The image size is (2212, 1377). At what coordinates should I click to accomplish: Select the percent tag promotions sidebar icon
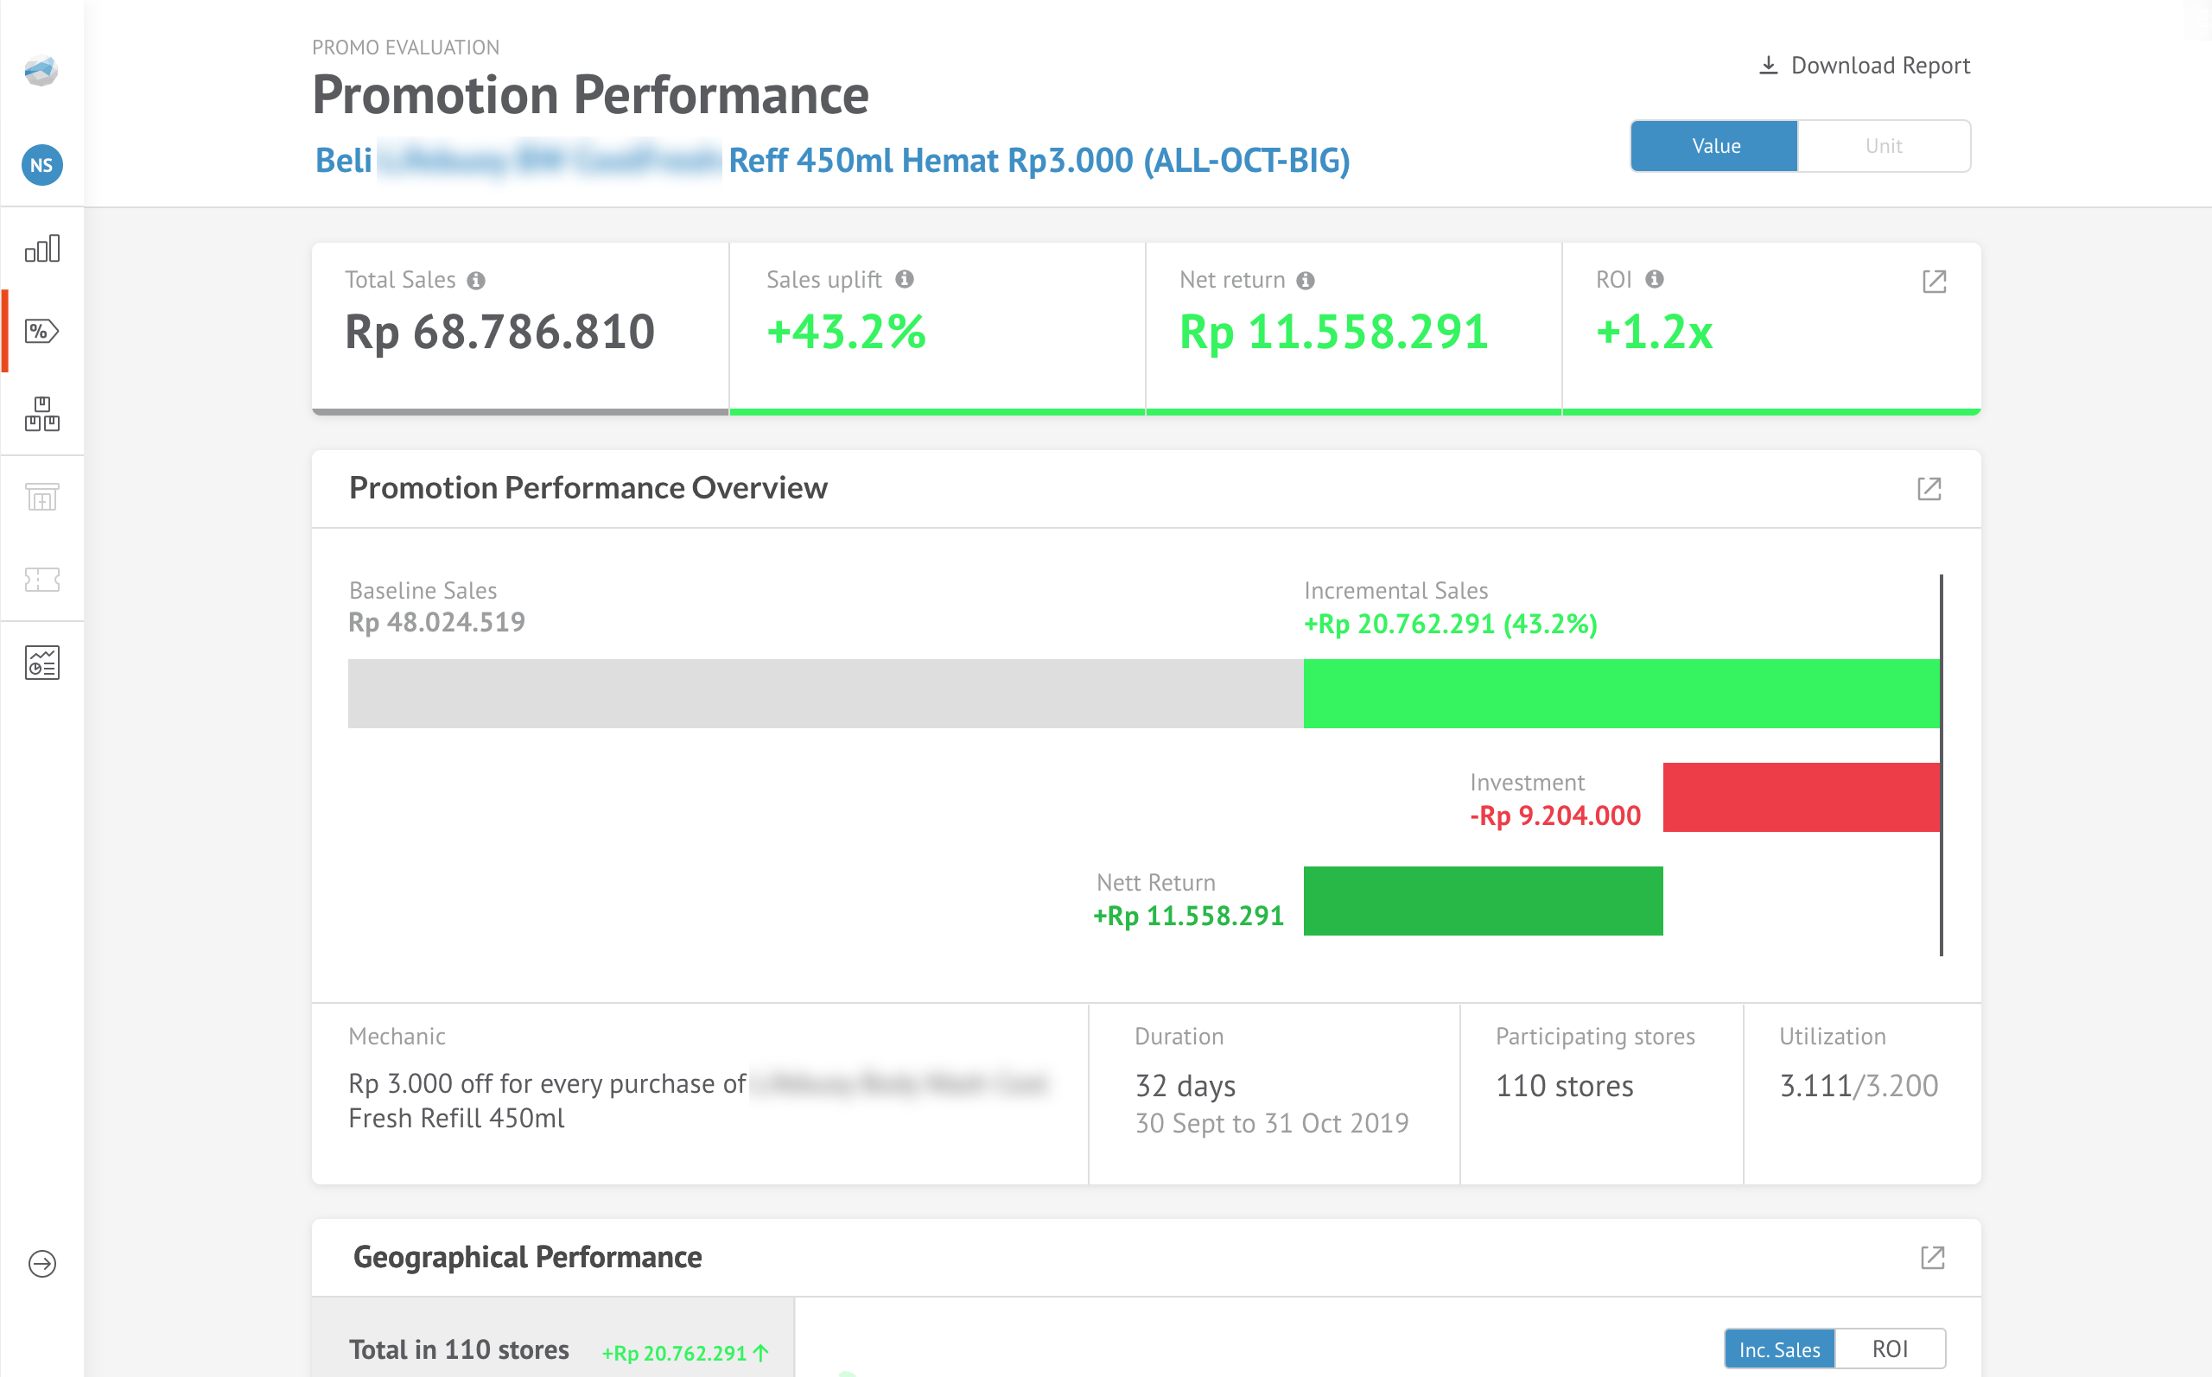pos(41,331)
